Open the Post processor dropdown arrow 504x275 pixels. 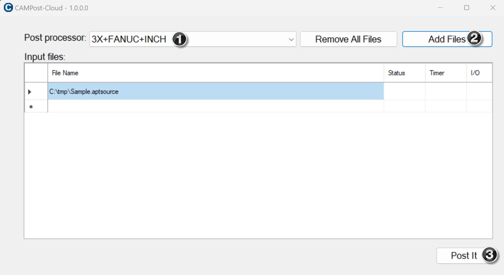pyautogui.click(x=291, y=39)
